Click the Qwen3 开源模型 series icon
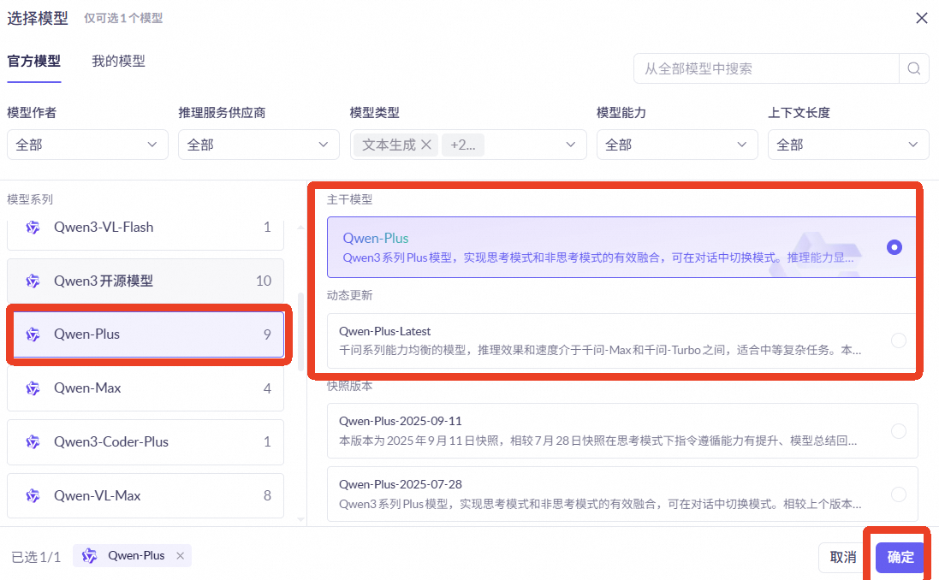Image resolution: width=939 pixels, height=580 pixels. (x=33, y=281)
